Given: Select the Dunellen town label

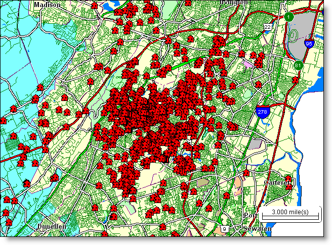Looking at the screenshot, I should click(51, 227).
